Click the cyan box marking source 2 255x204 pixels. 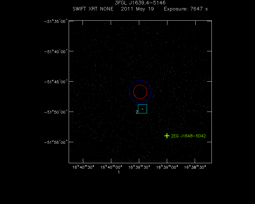coord(142,109)
